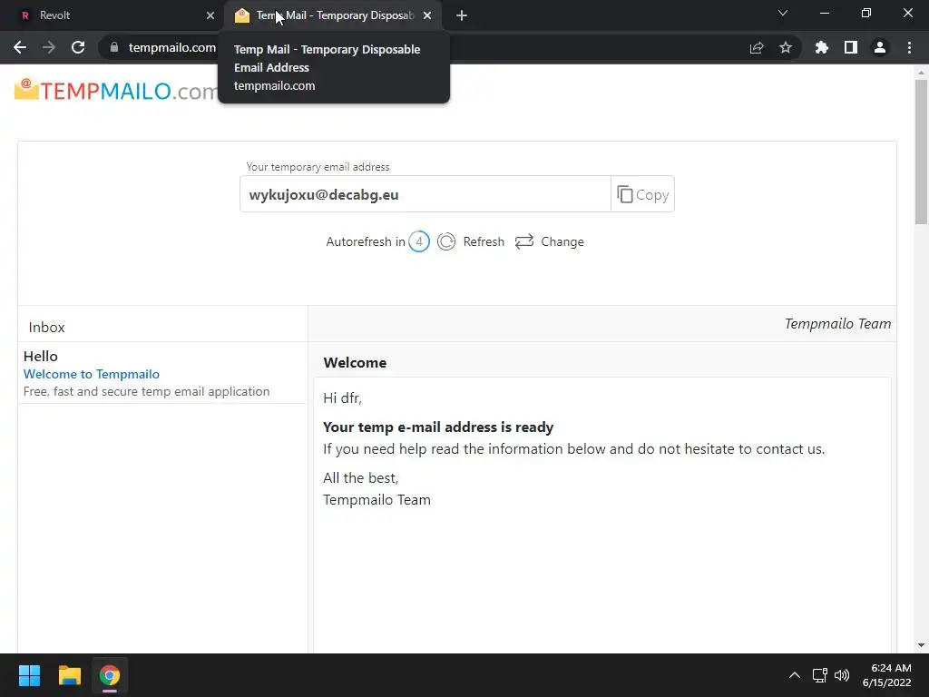Click the Change arrows icon
Viewport: 929px width, 697px height.
point(524,241)
